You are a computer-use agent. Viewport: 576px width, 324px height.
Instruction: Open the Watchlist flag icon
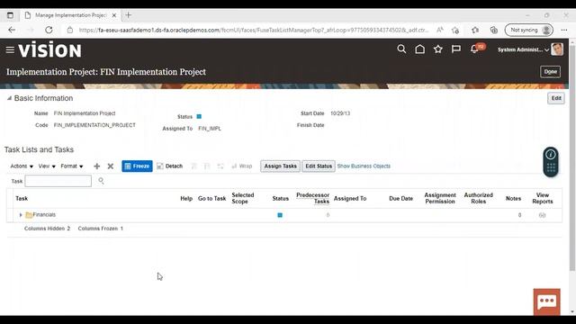click(456, 49)
